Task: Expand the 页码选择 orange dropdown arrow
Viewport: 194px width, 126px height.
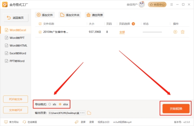Action: pyautogui.click(x=133, y=23)
